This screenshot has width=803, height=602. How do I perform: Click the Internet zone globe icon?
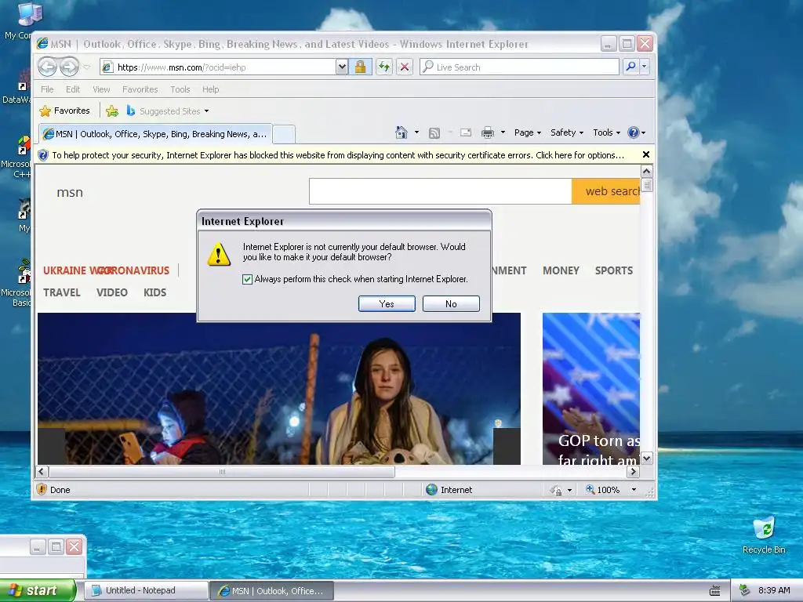tap(432, 490)
